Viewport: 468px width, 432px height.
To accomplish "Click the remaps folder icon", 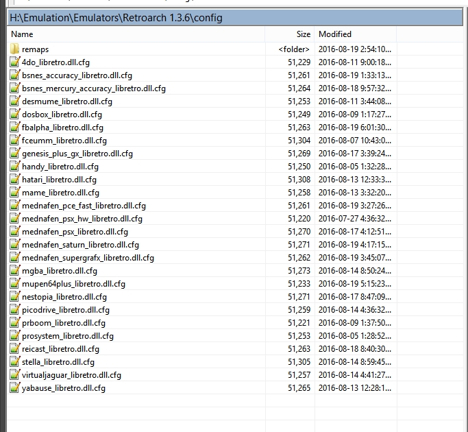I will [14, 49].
